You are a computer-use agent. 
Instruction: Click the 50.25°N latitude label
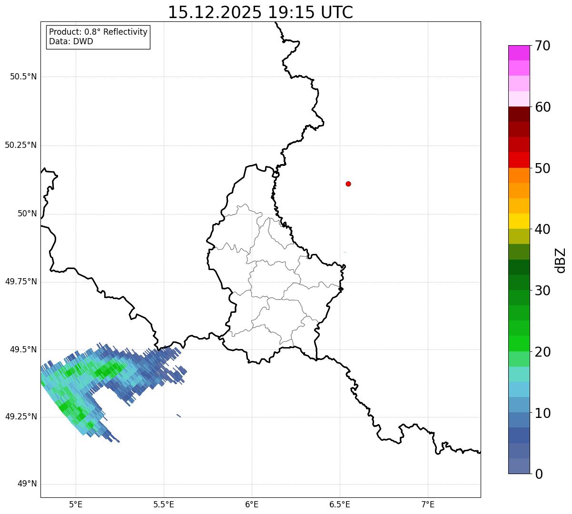click(20, 145)
